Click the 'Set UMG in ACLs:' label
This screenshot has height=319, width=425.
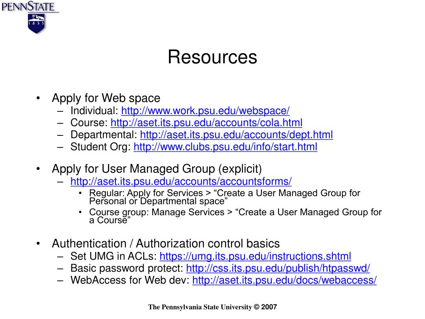114,256
